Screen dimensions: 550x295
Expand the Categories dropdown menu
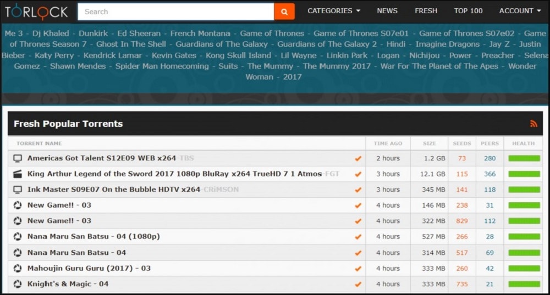pos(334,11)
